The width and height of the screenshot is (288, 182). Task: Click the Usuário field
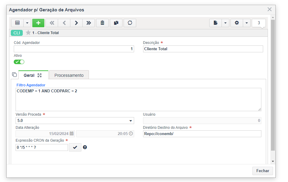click(202, 121)
